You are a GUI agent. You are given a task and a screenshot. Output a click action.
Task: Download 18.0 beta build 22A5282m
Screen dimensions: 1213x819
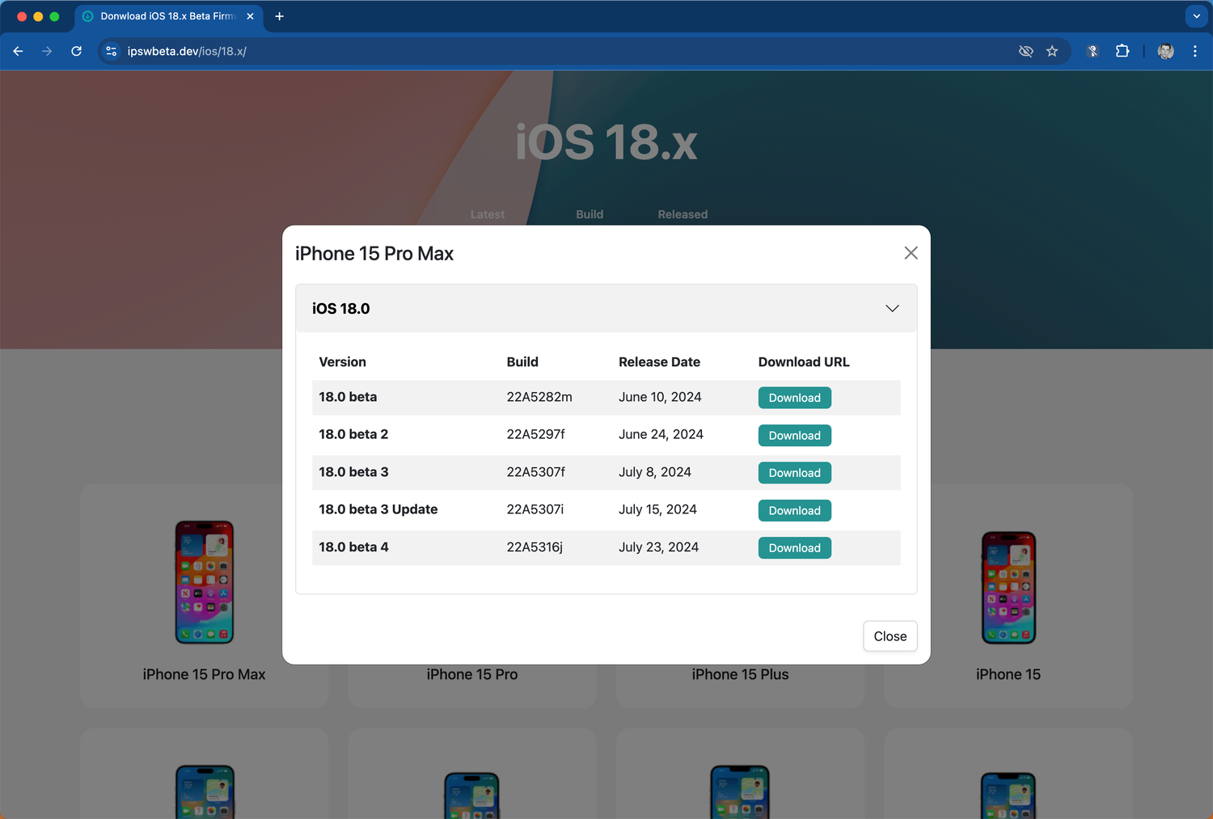click(x=794, y=398)
